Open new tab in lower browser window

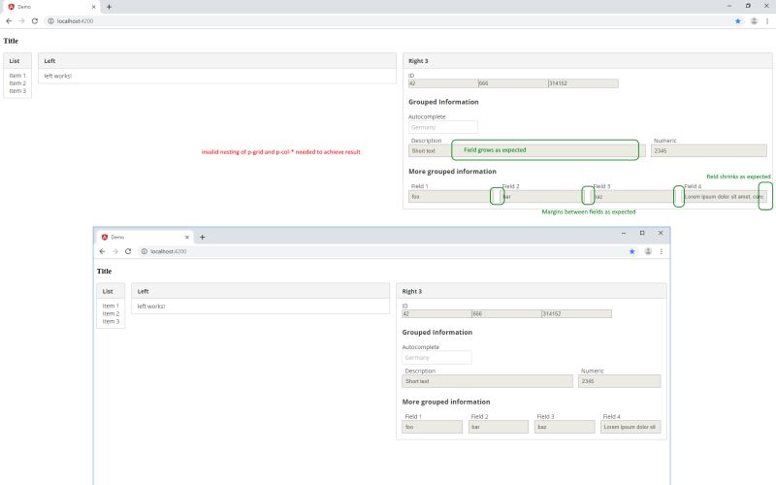tap(202, 237)
